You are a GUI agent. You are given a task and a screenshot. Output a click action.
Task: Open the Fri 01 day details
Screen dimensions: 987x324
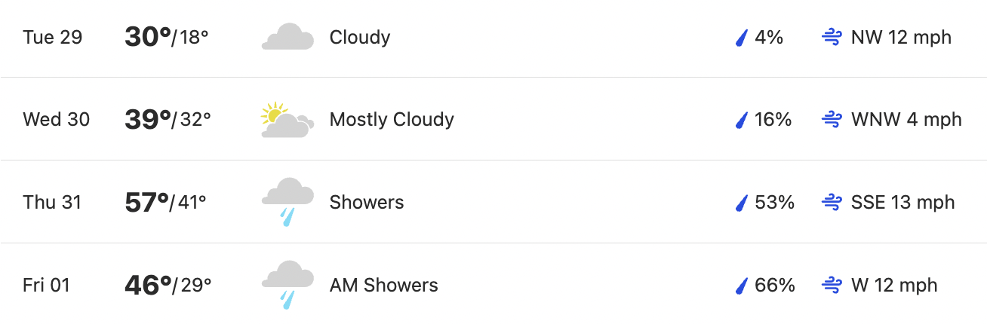[x=493, y=284]
